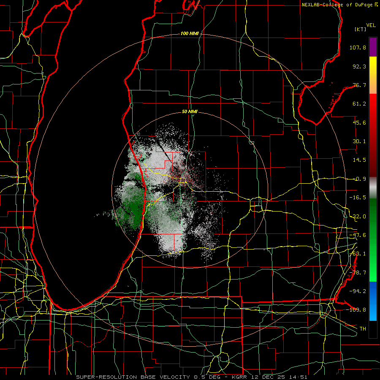Pick the yellow-orange segment of the velocity bar
The width and height of the screenshot is (380, 380).
(373, 75)
